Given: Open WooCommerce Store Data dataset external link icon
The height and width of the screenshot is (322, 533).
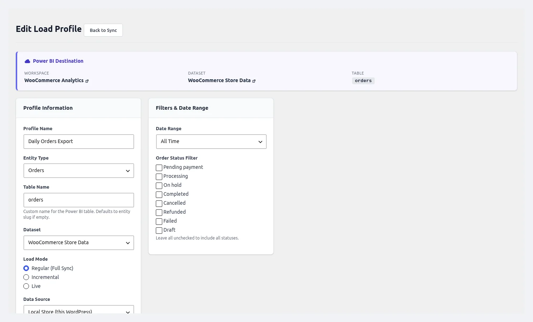Looking at the screenshot, I should (x=254, y=81).
